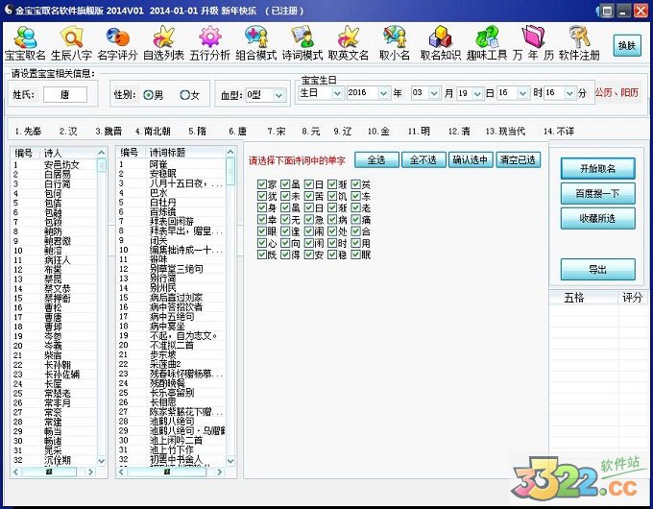
Task: Click the 全选 select all button
Action: pos(376,160)
